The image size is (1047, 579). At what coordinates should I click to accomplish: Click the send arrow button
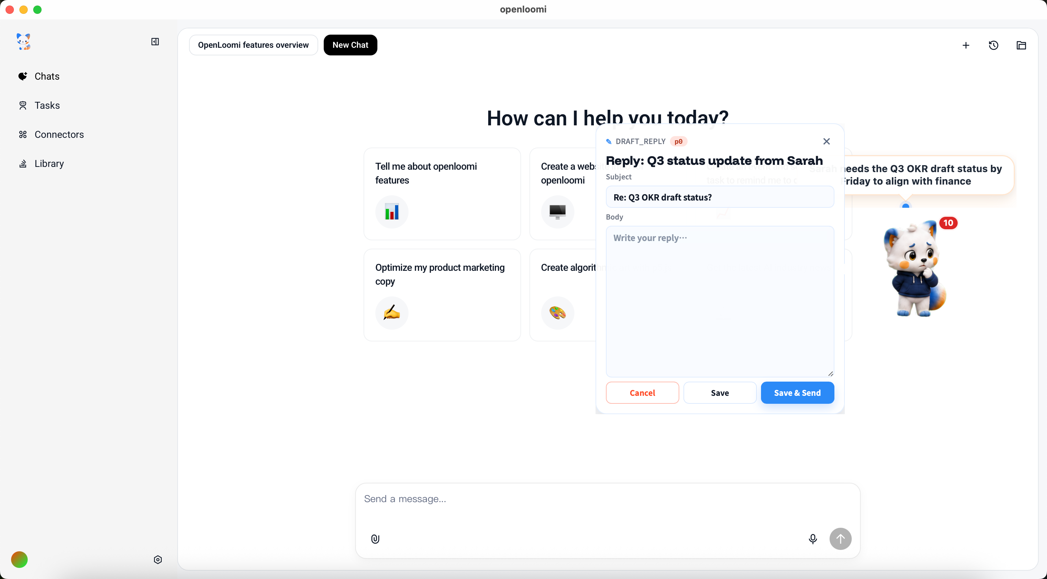pos(841,539)
